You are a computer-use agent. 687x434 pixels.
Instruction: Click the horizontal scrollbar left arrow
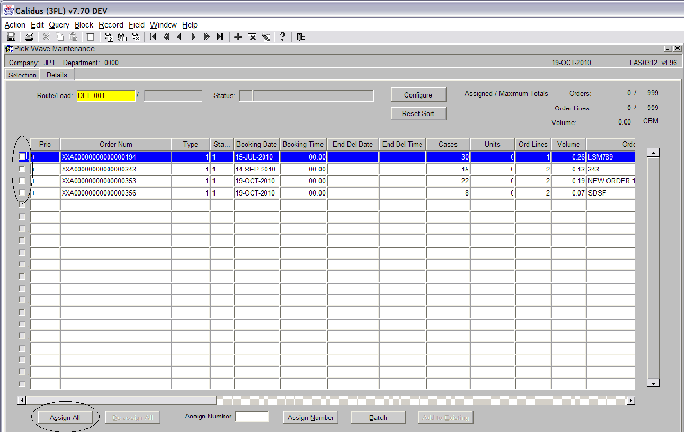point(22,401)
